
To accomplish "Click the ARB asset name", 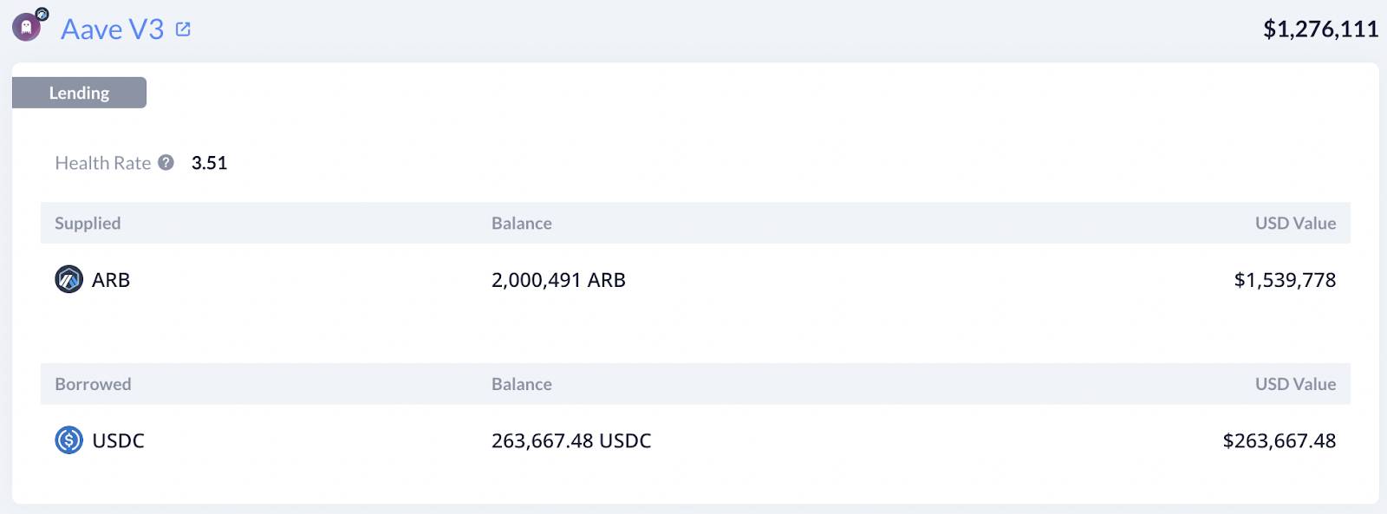I will point(111,280).
